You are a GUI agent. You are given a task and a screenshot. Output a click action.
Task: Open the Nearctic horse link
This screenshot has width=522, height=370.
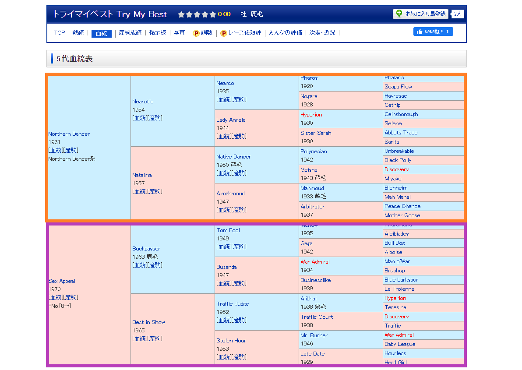pyautogui.click(x=143, y=102)
